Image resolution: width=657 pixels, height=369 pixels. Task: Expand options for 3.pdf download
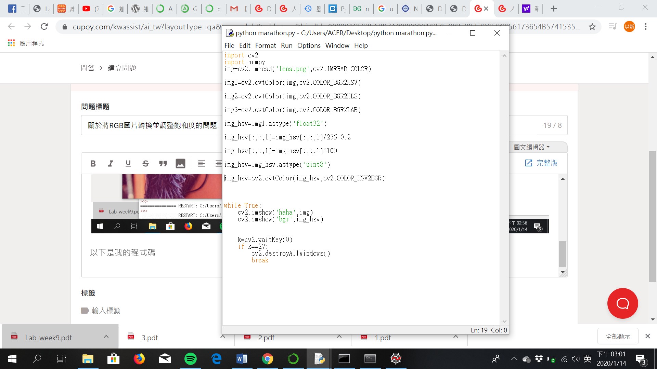(x=223, y=337)
